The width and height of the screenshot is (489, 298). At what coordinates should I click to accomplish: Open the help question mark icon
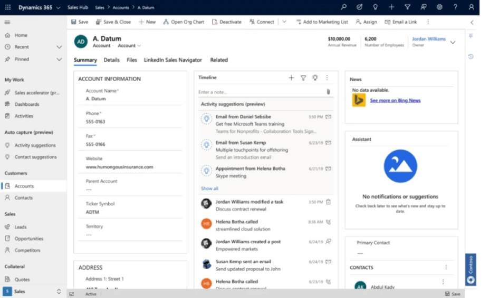[x=455, y=7]
